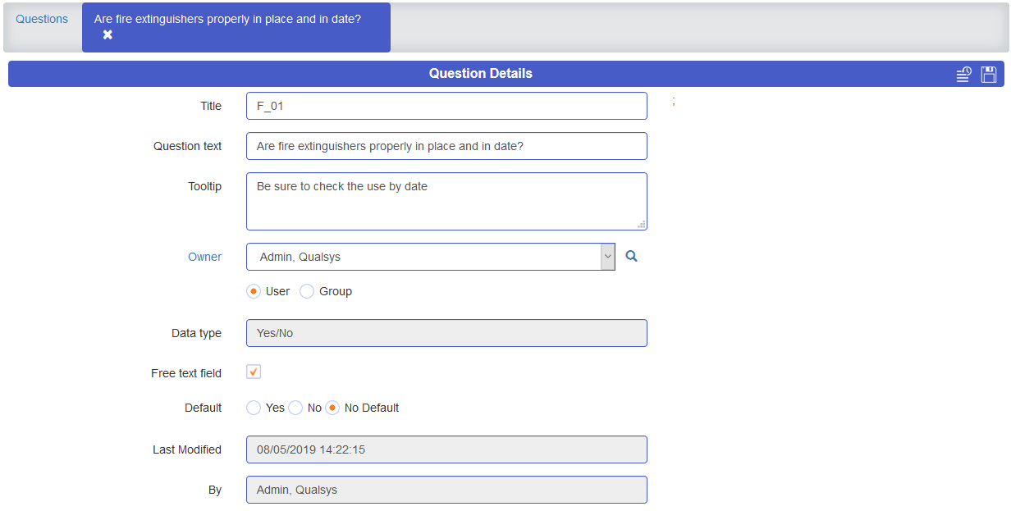Set Default to No
The width and height of the screenshot is (1011, 511).
pos(295,408)
